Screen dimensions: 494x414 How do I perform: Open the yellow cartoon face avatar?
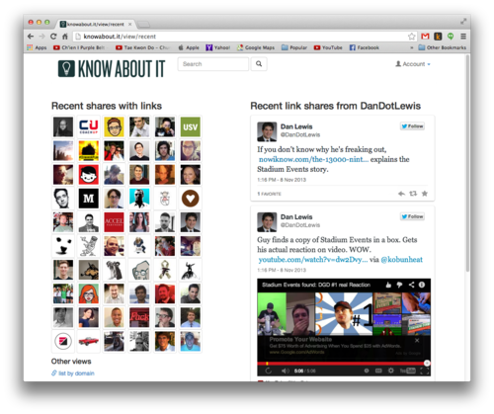tap(114, 126)
